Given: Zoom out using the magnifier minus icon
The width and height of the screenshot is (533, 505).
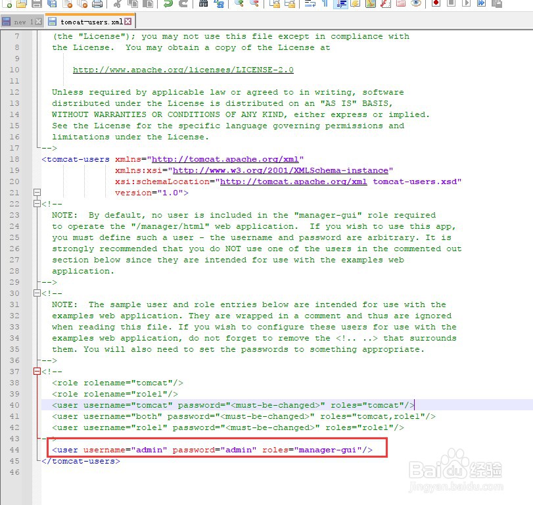Looking at the screenshot, I should (254, 3).
